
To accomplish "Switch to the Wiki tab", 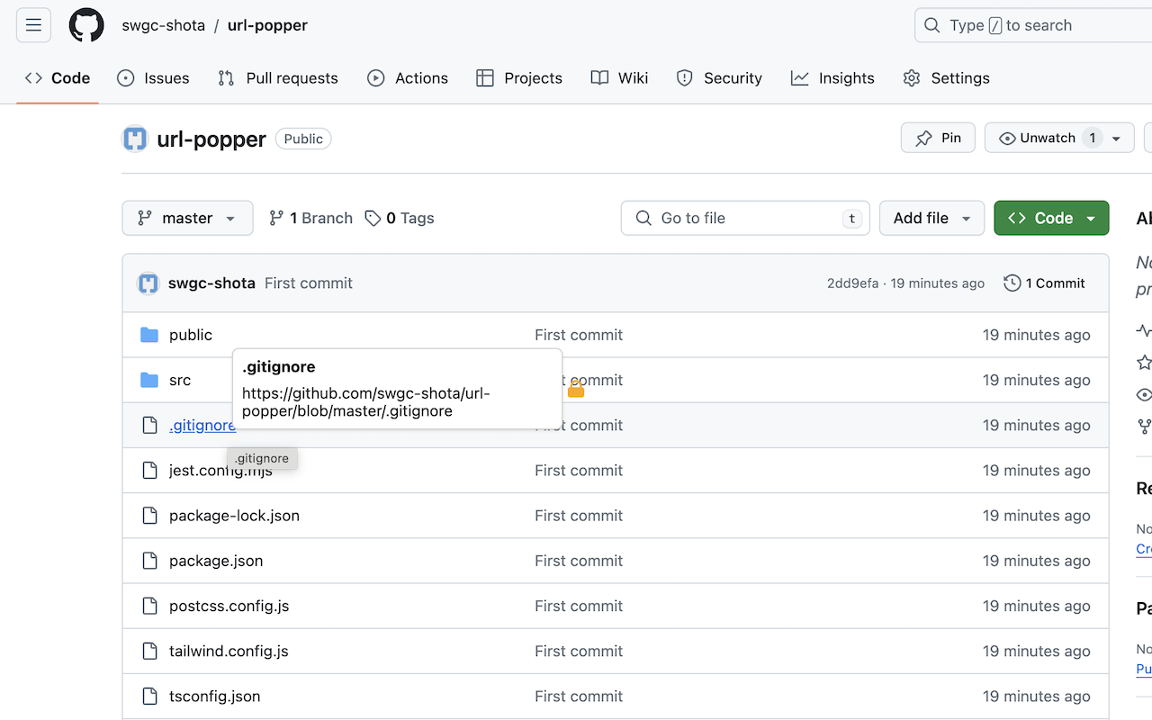I will tap(619, 78).
